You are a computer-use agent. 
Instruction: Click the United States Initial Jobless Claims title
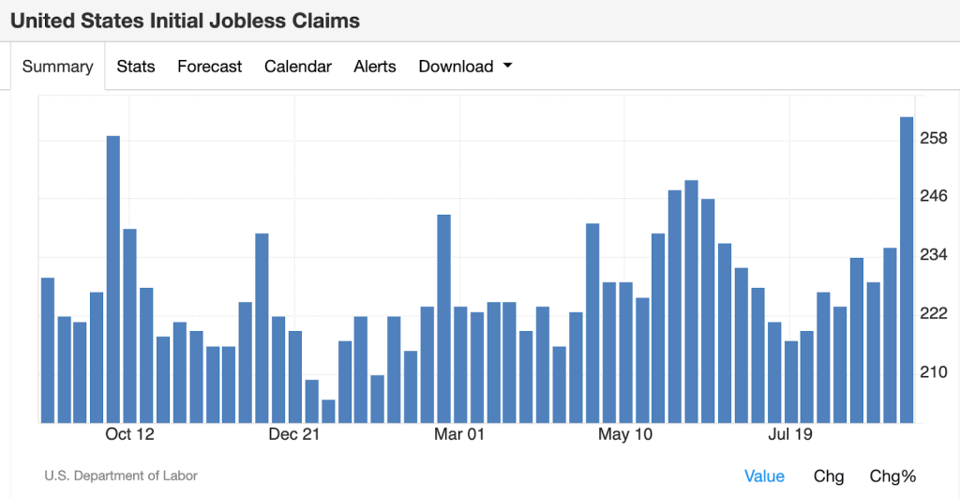coord(185,20)
